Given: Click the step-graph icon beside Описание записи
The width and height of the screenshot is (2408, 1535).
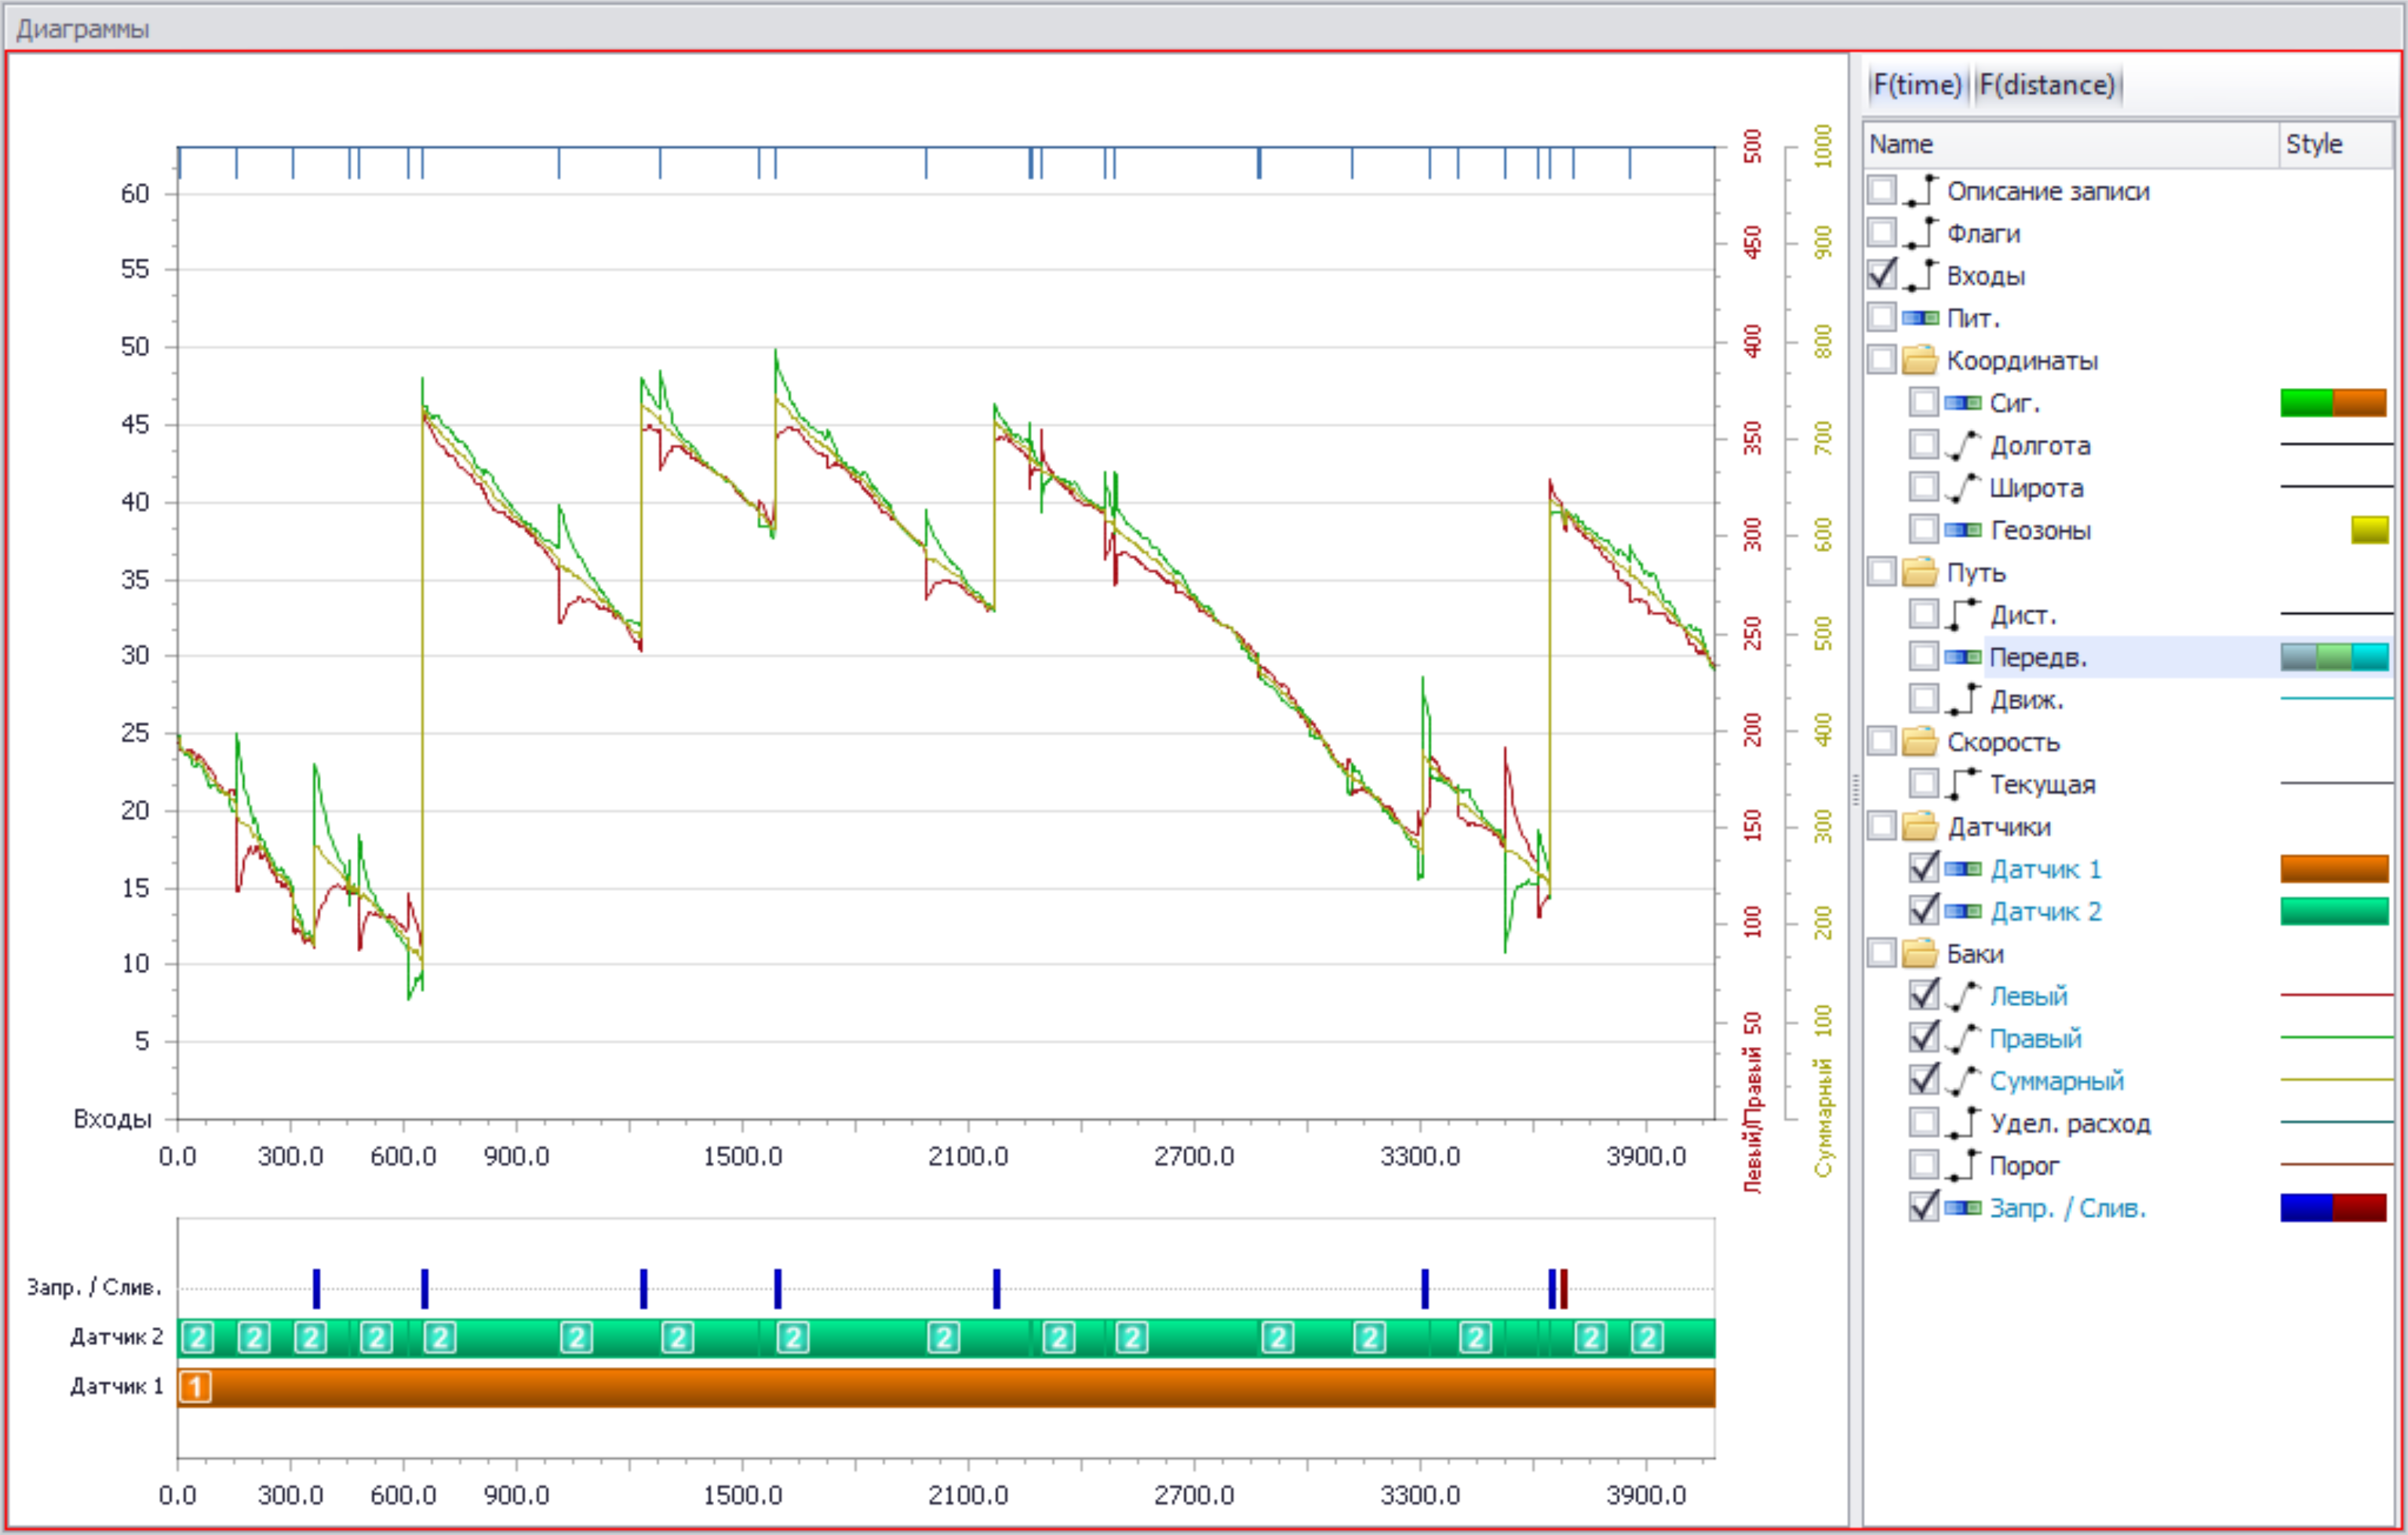Looking at the screenshot, I should click(x=1920, y=190).
